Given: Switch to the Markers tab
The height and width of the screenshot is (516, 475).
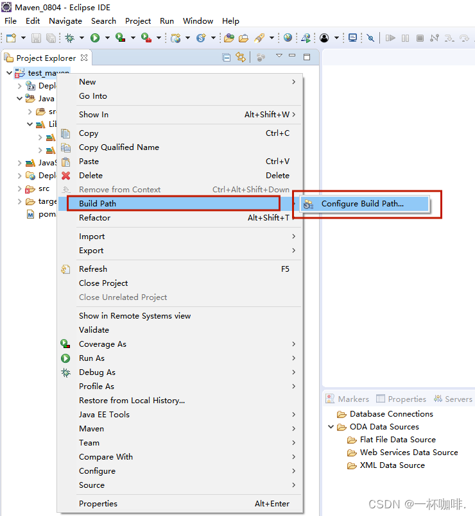Looking at the screenshot, I should coord(347,399).
